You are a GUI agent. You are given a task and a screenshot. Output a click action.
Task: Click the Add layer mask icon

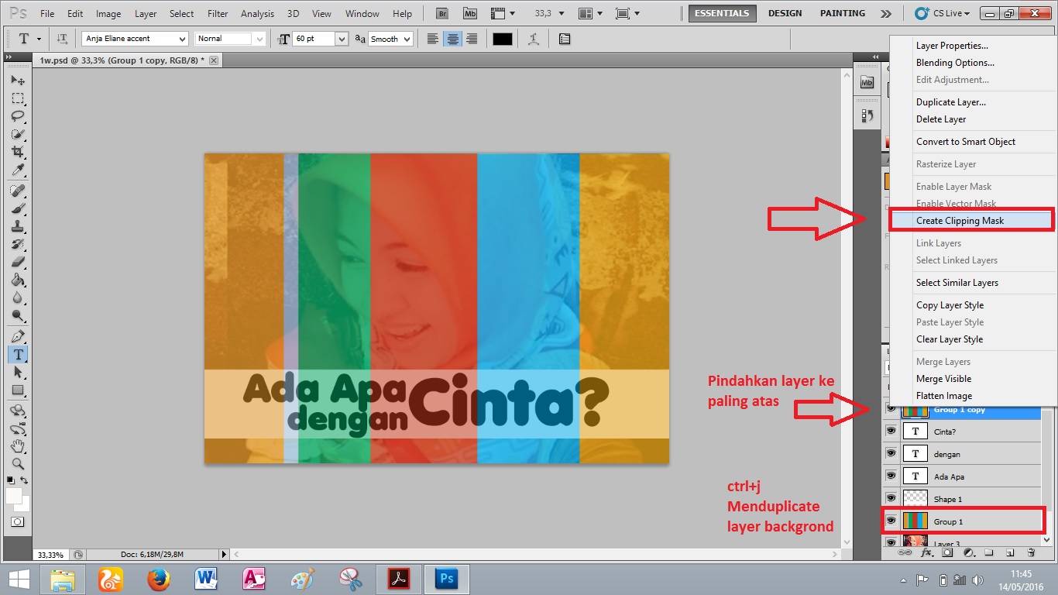[x=947, y=552]
